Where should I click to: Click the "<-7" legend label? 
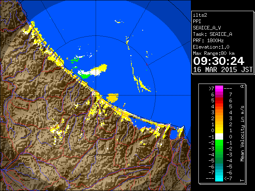click(228, 179)
